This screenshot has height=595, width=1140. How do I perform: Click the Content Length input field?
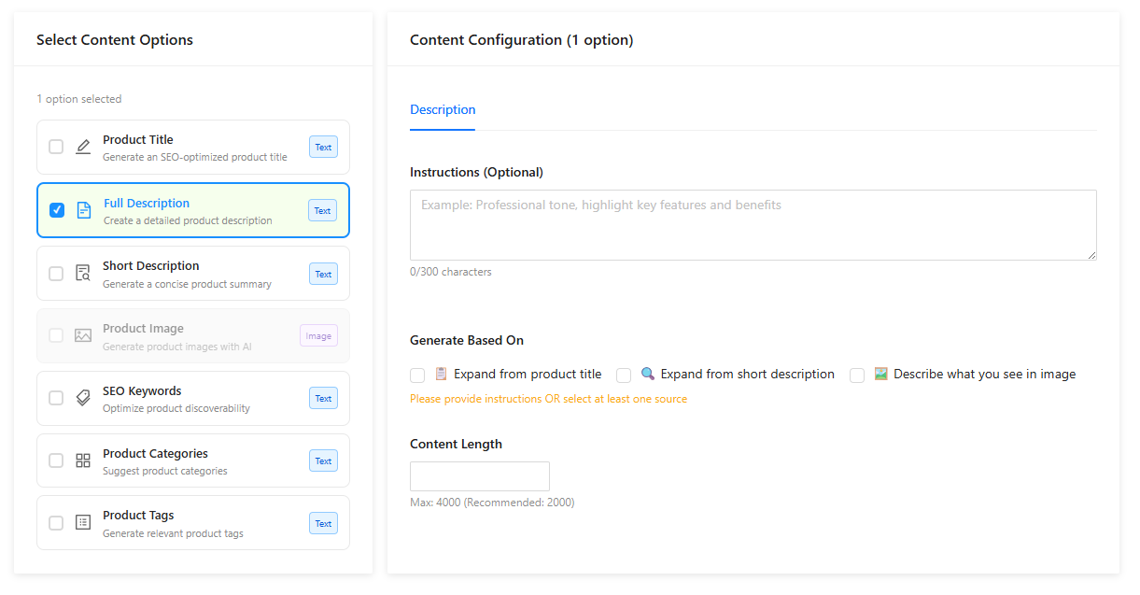(479, 475)
